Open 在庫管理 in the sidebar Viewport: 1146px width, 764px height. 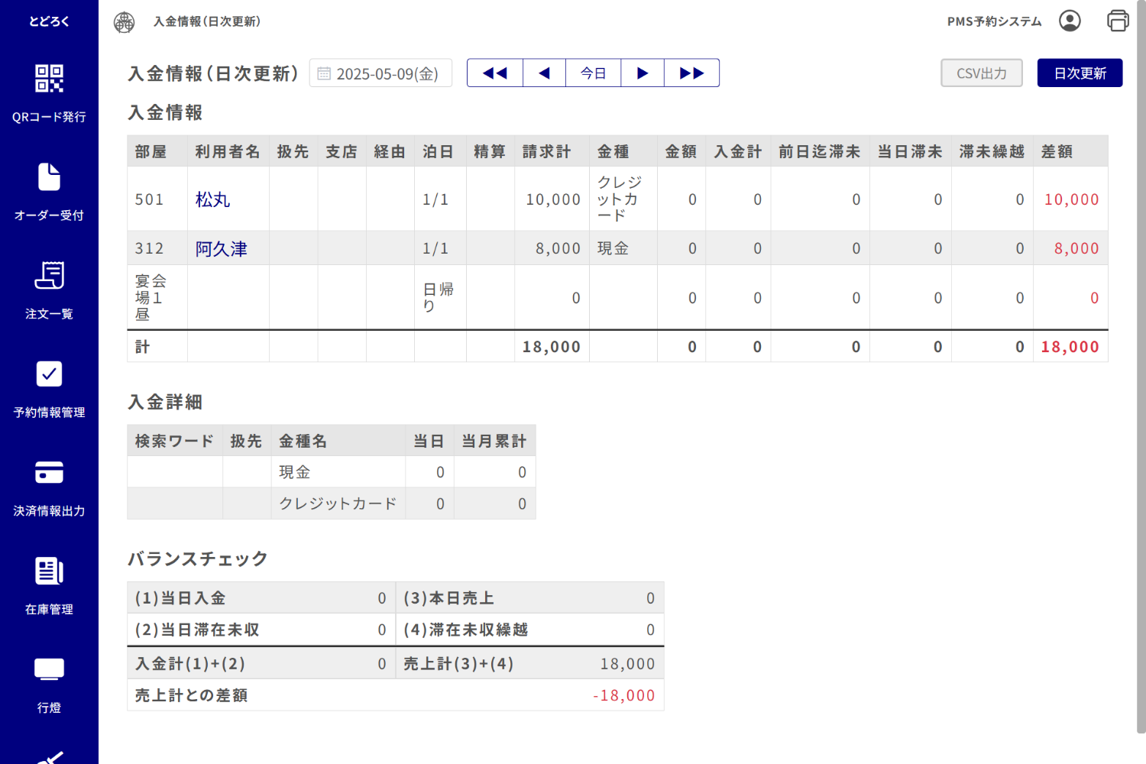(49, 571)
